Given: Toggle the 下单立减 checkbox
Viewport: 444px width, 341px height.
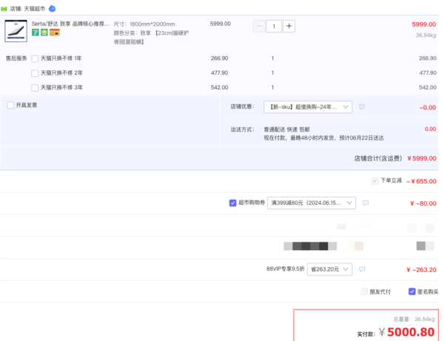Looking at the screenshot, I should click(374, 180).
